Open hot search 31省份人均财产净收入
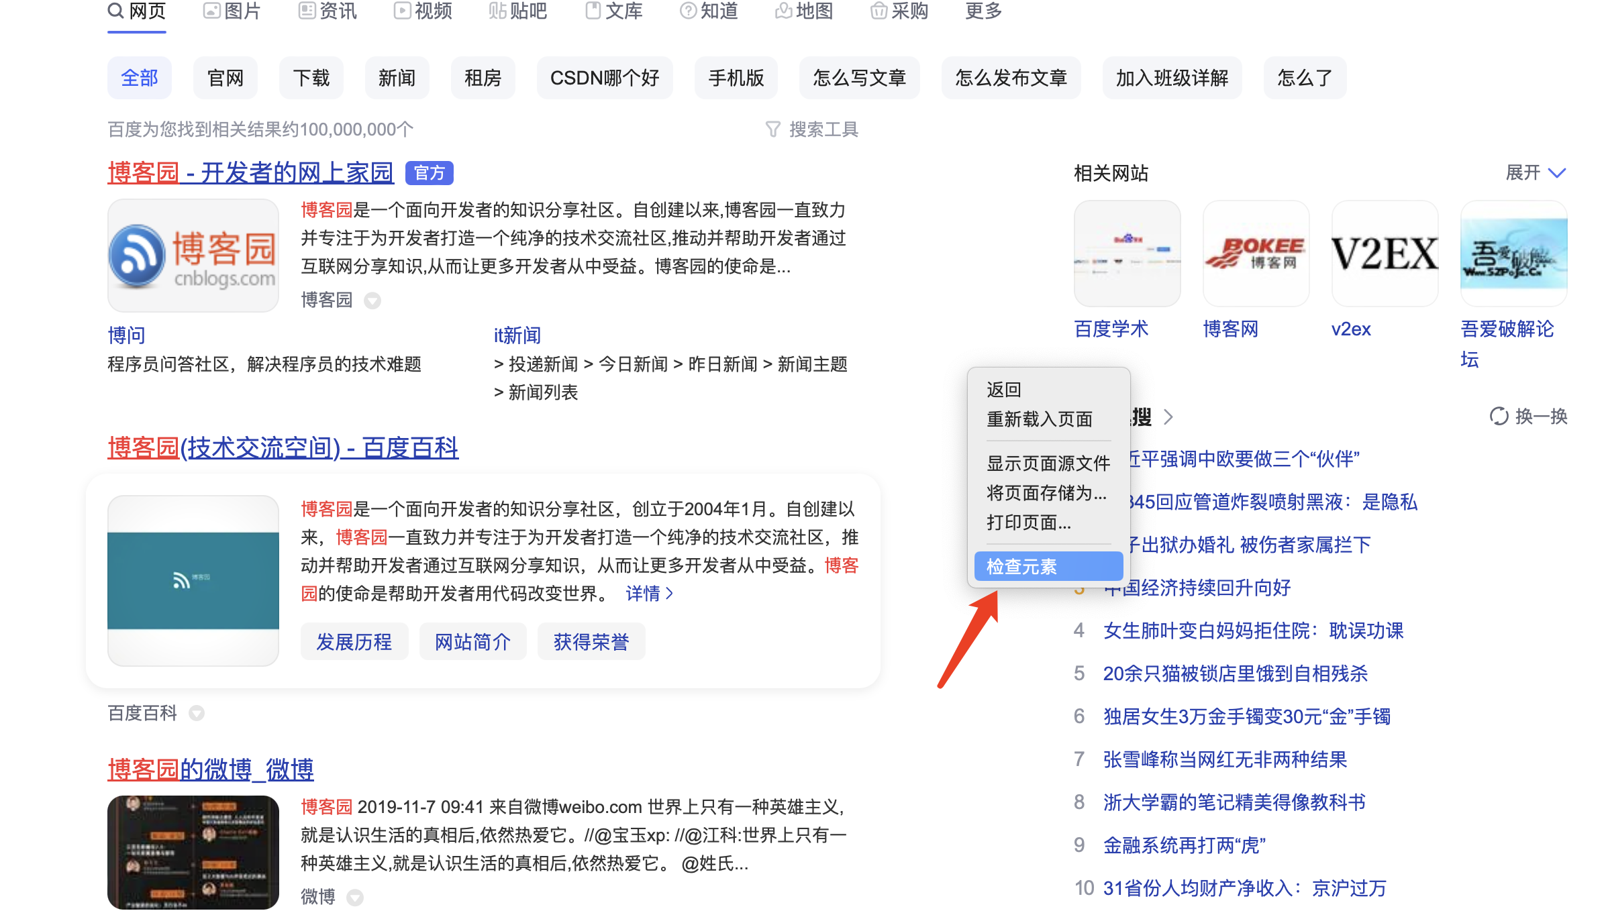 pyautogui.click(x=1245, y=888)
